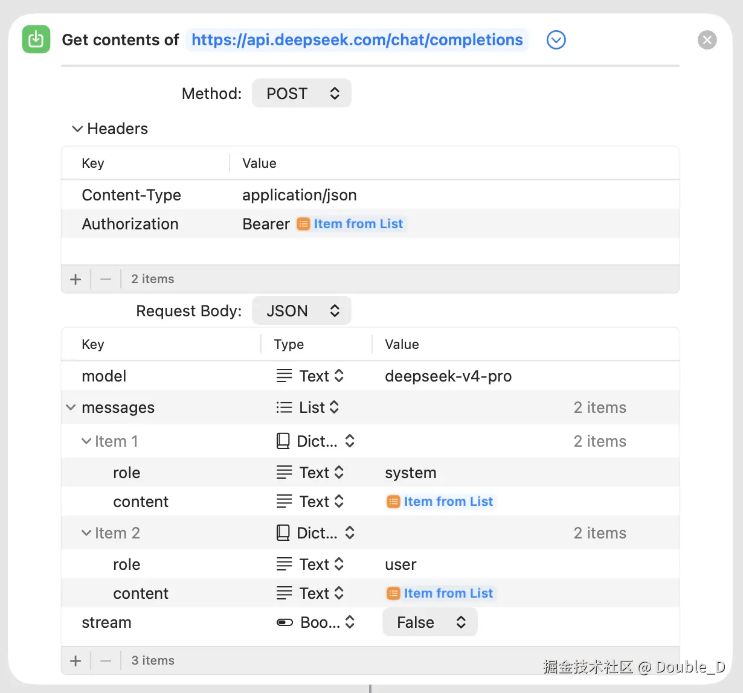Click Item from List variable in Authorization
The image size is (743, 693).
click(351, 224)
